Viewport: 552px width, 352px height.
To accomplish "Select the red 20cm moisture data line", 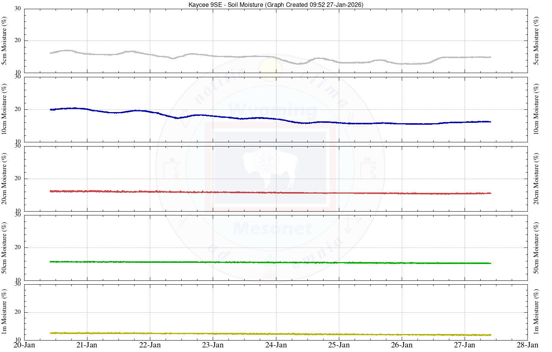I will [230, 192].
